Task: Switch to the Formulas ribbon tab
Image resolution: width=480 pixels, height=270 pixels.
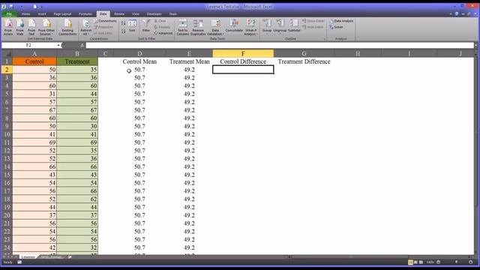Action: [x=85, y=13]
